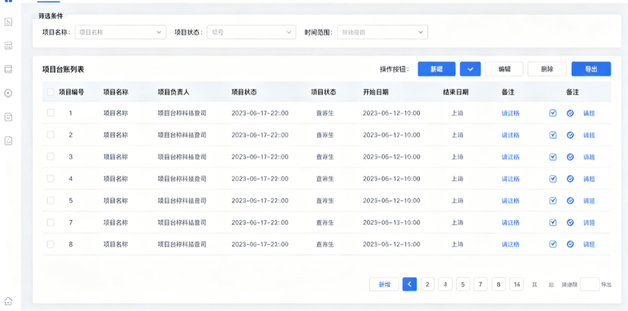
Task: Toggle the select-all checkbox in the table header
Action: point(51,92)
